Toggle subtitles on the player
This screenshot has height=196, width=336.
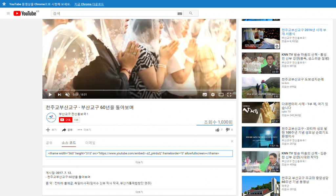[205, 94]
